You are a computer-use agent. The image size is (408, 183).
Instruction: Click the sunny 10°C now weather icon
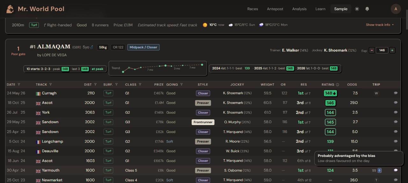(x=205, y=25)
